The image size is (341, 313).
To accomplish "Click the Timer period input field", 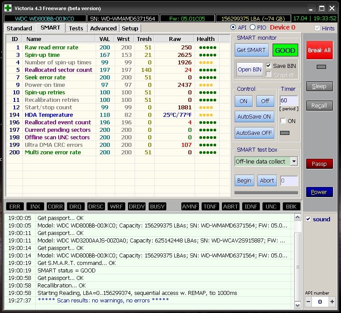I will pos(289,101).
